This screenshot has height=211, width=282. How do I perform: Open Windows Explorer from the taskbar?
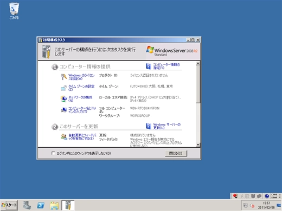54,205
